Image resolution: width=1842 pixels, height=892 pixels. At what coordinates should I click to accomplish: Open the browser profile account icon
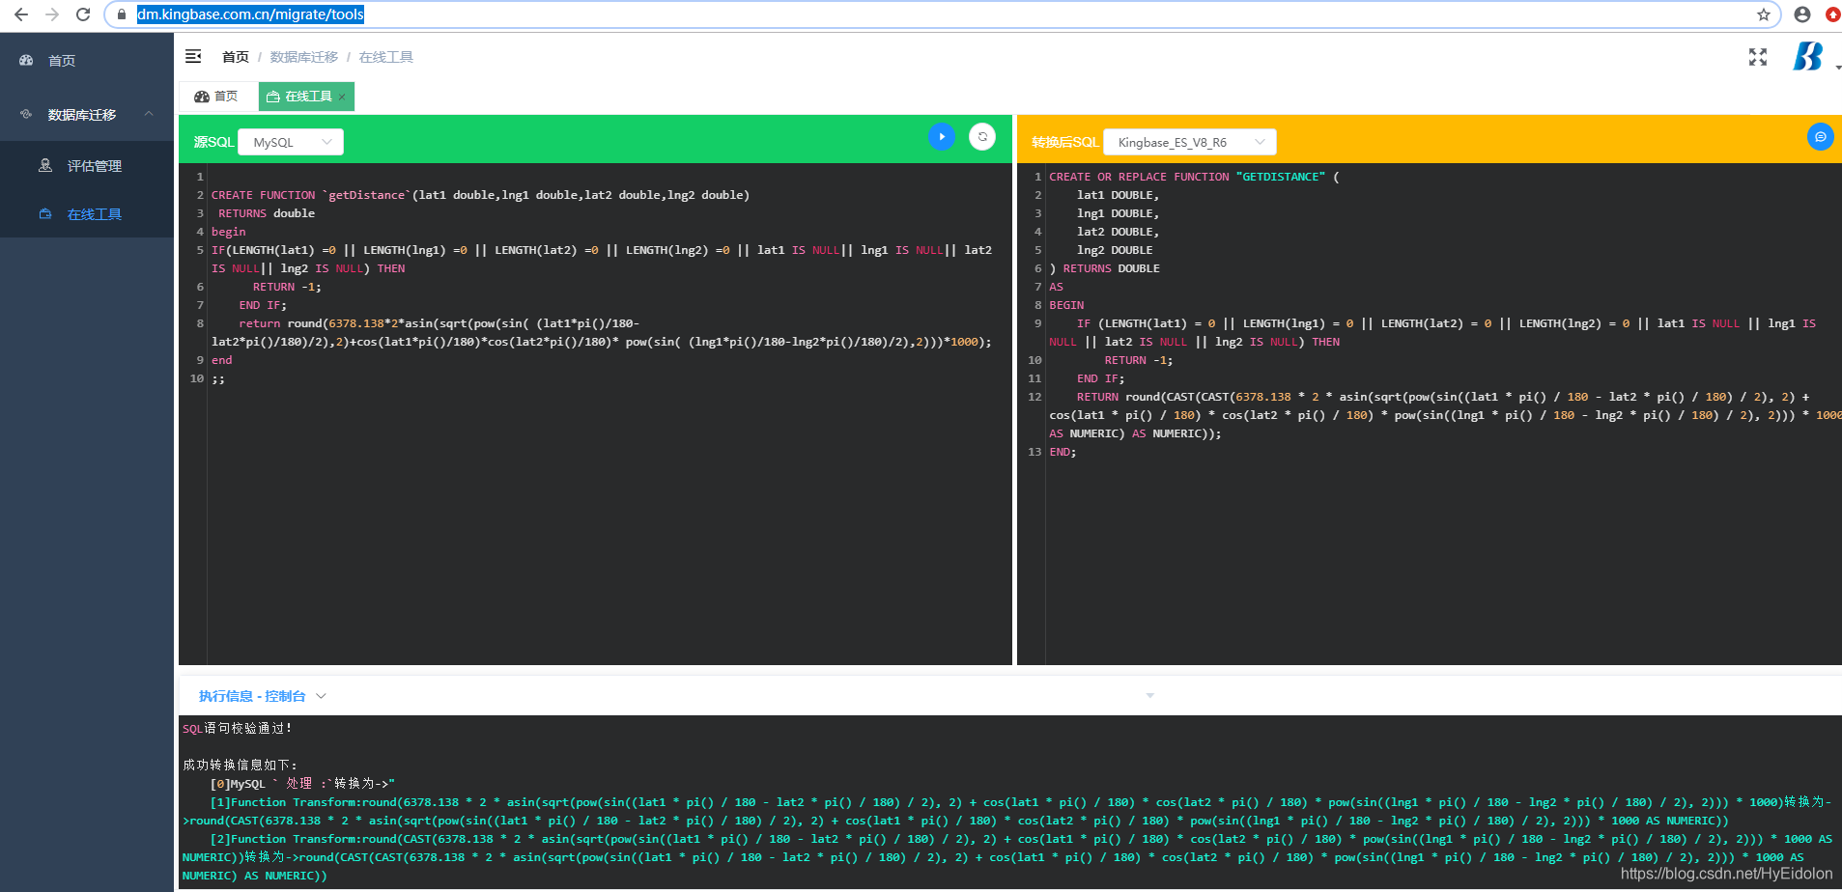coord(1802,14)
